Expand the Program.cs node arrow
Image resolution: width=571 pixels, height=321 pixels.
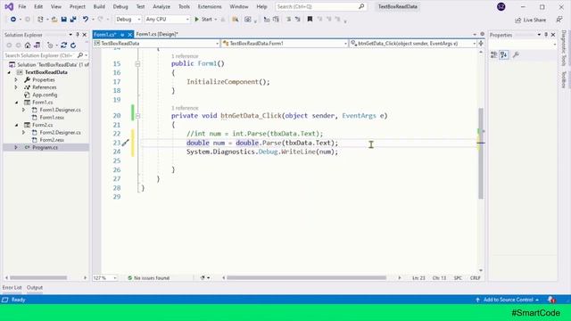16,147
